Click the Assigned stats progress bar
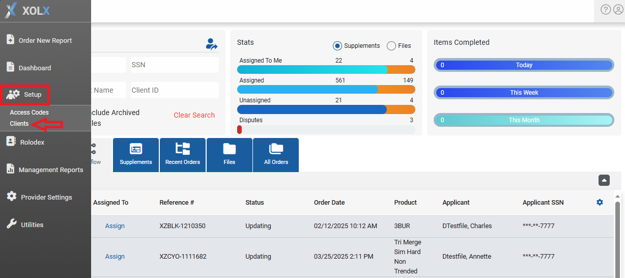This screenshot has height=278, width=625. 326,89
